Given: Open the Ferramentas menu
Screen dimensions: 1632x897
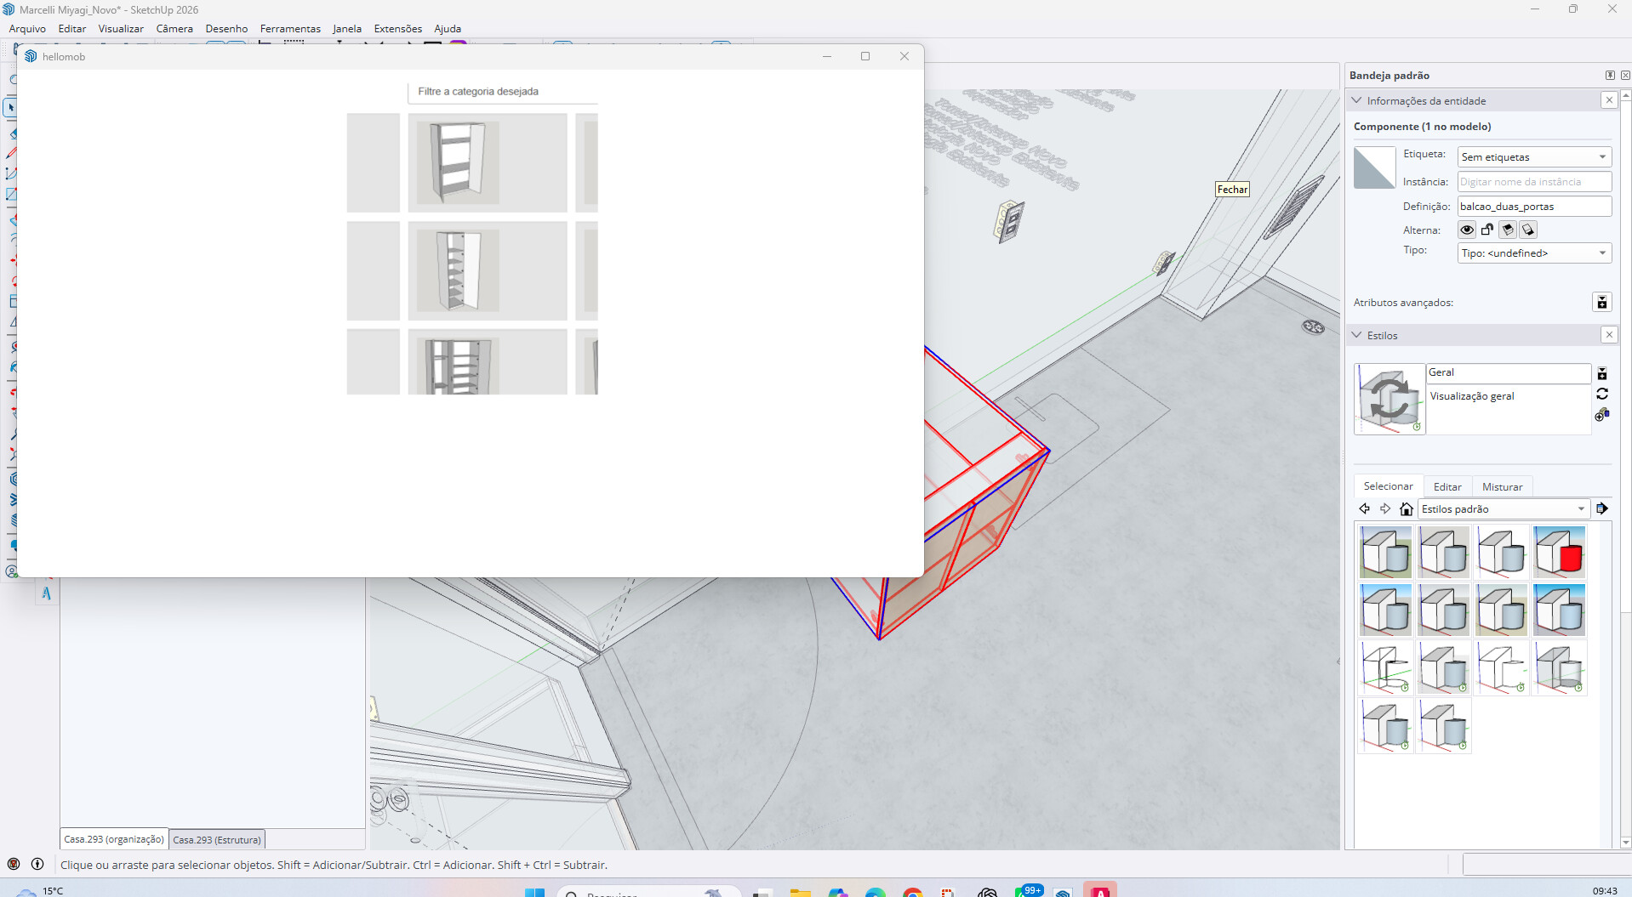Looking at the screenshot, I should [x=290, y=29].
